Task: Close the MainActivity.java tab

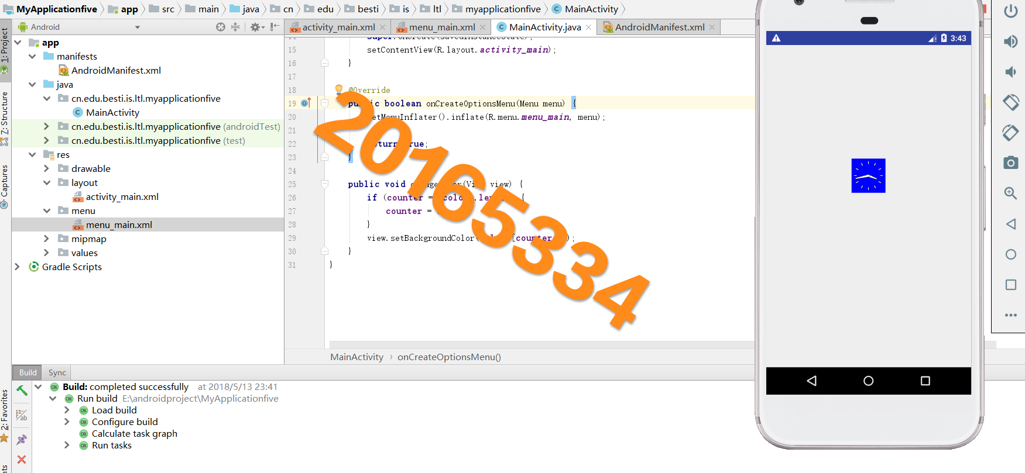Action: [588, 27]
